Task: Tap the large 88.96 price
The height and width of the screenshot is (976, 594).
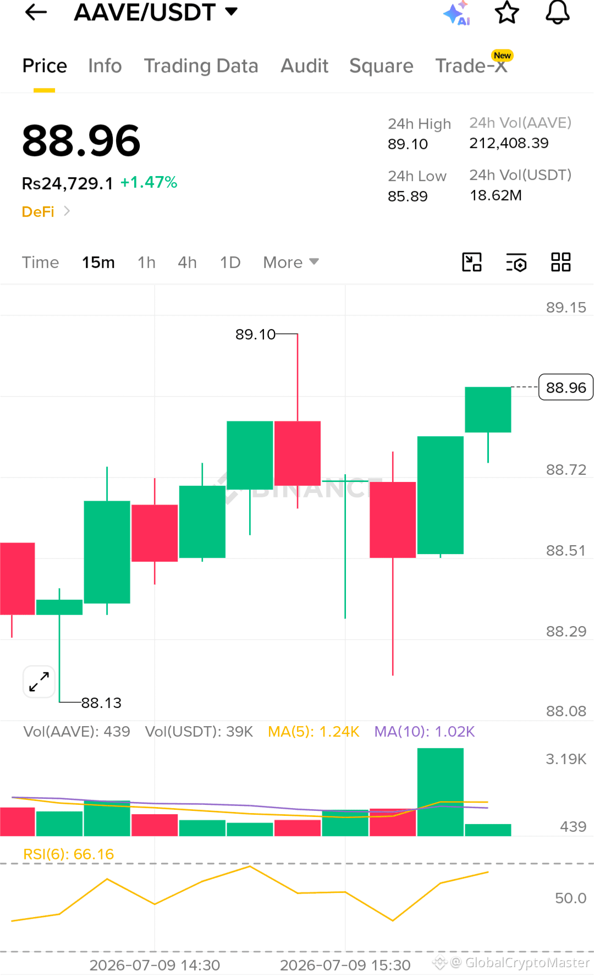Action: [x=81, y=141]
